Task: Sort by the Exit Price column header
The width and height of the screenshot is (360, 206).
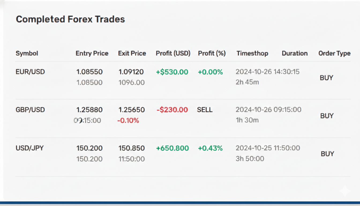Action: pyautogui.click(x=132, y=53)
